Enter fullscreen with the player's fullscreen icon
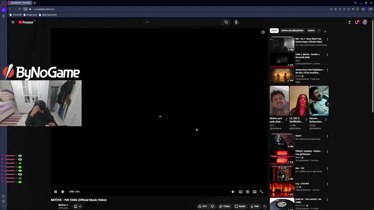This screenshot has height=210, width=374. click(262, 192)
